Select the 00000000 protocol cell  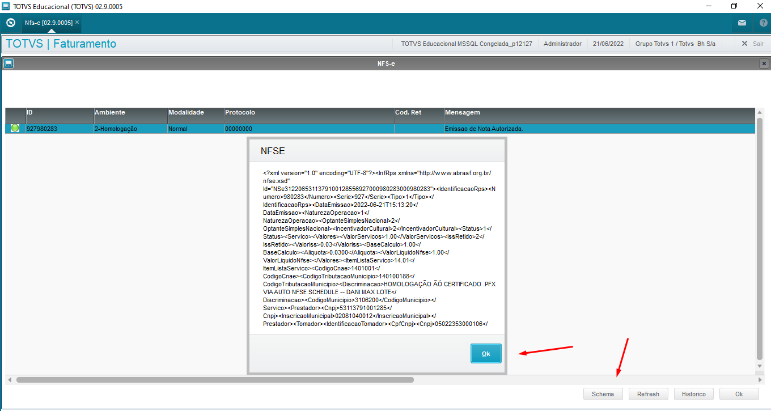pyautogui.click(x=309, y=129)
